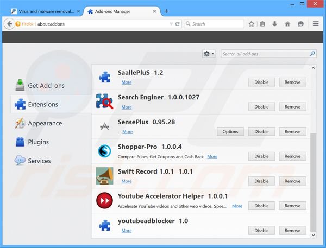Go to Home page icon
This screenshot has width=326, height=248.
tap(287, 24)
